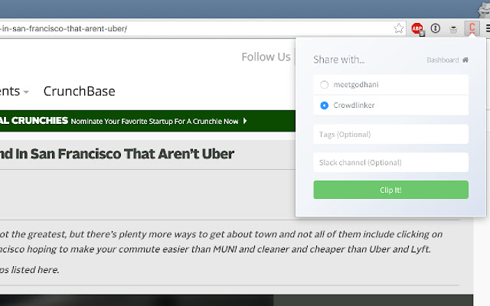
Task: Focus the Tags (Optional) field
Action: (390, 135)
